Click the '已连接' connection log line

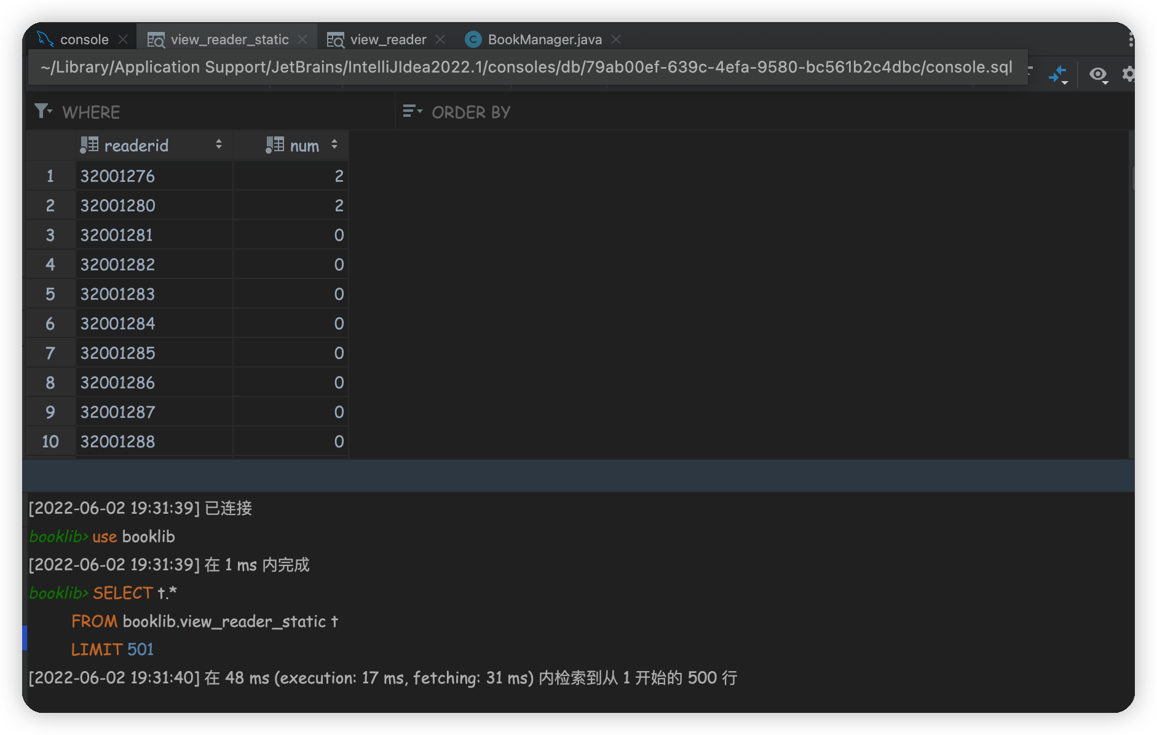coord(140,508)
